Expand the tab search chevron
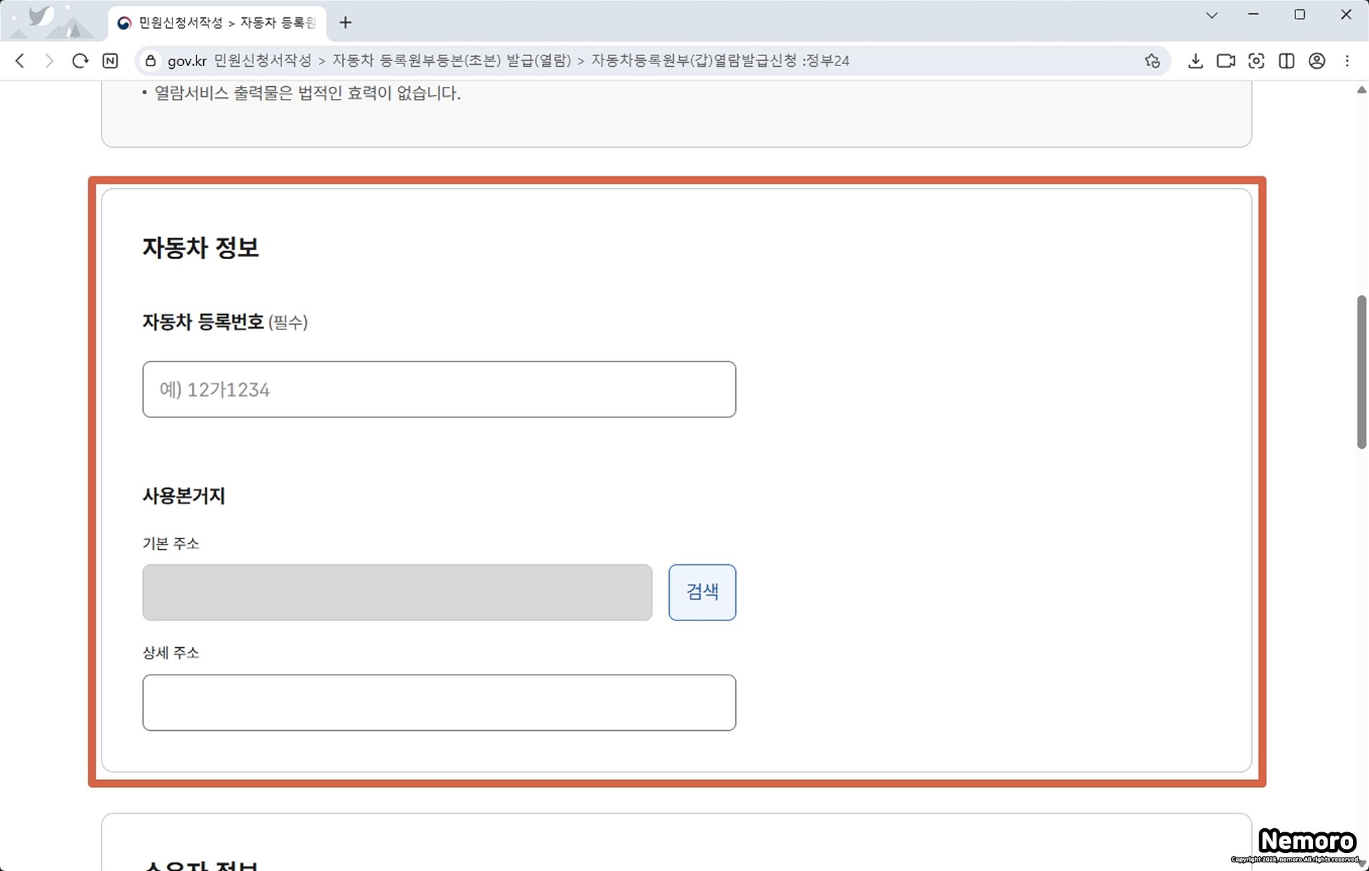This screenshot has height=871, width=1369. pos(1211,15)
